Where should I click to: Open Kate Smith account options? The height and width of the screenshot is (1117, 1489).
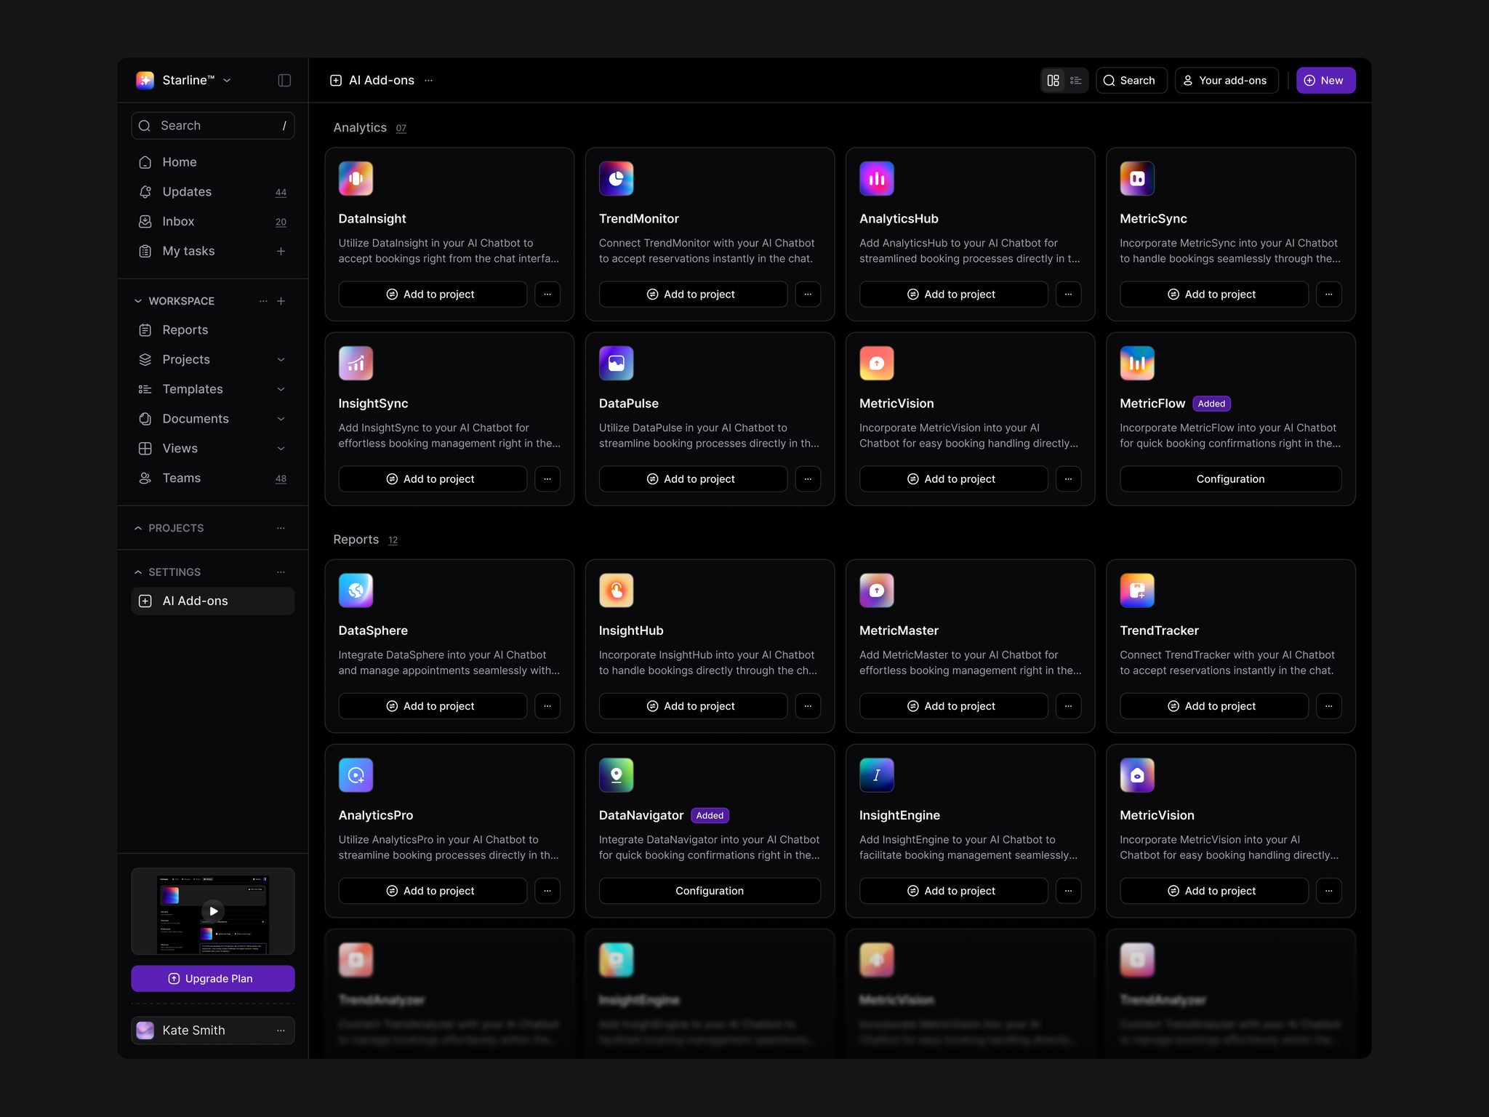point(281,1030)
